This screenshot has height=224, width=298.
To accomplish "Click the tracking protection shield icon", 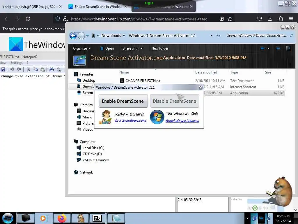I will [x=58, y=19].
